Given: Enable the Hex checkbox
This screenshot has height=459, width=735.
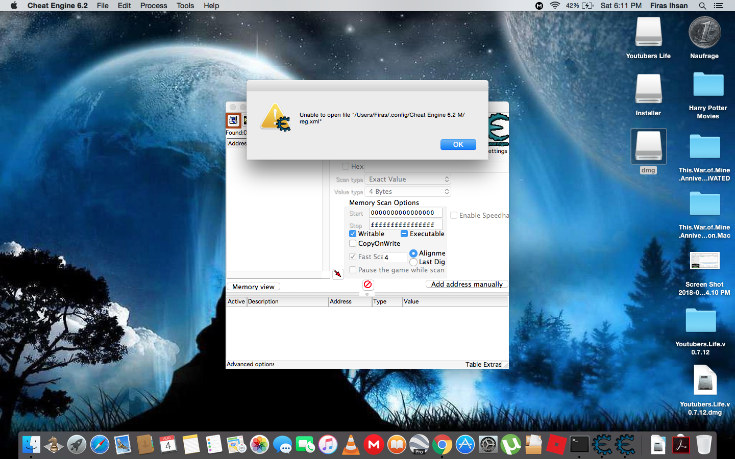Looking at the screenshot, I should coord(346,166).
